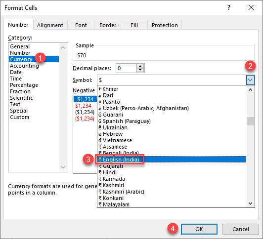Select Dari currency symbol
The image size is (263, 239).
172,95
